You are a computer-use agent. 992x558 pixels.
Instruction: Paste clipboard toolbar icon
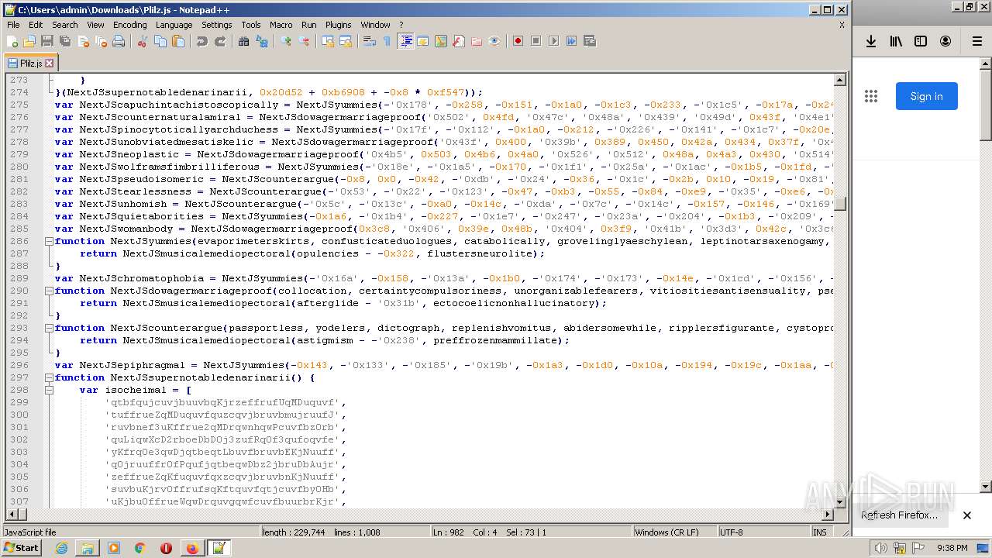[x=177, y=41]
